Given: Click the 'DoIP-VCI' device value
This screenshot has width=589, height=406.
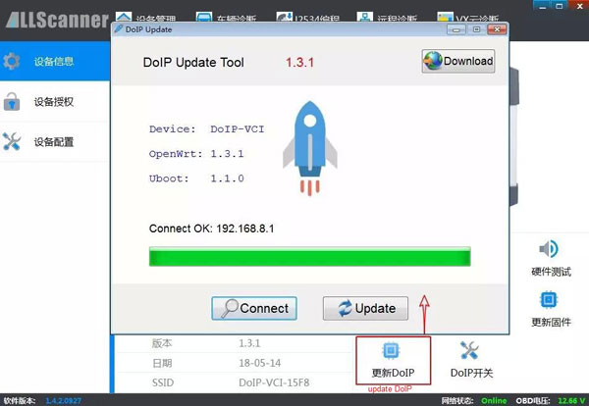Looking at the screenshot, I should (x=238, y=129).
